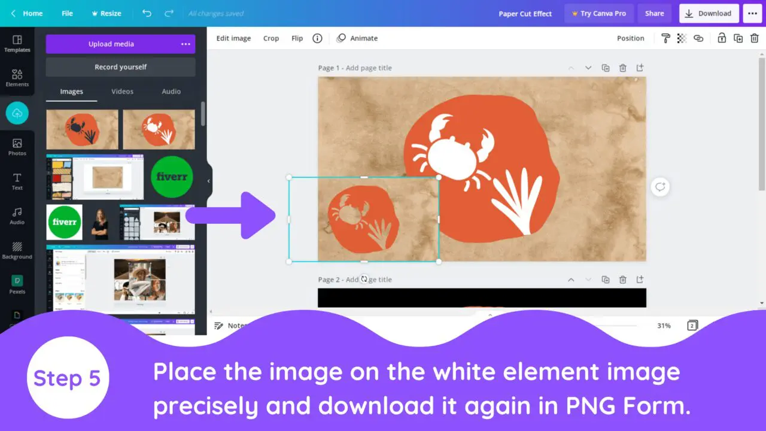Click the Download button

(709, 13)
